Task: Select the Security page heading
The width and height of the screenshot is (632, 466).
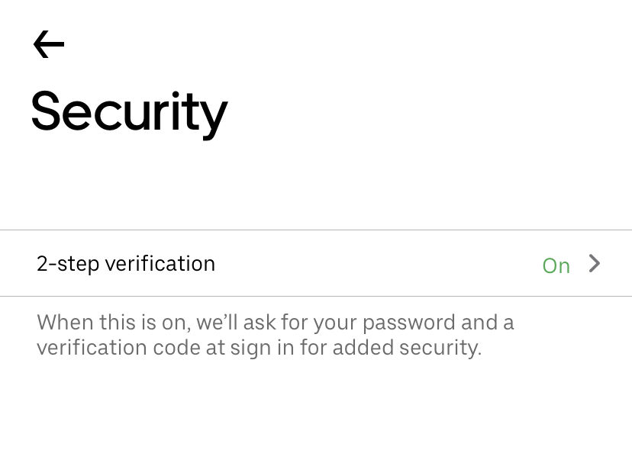Action: (127, 111)
